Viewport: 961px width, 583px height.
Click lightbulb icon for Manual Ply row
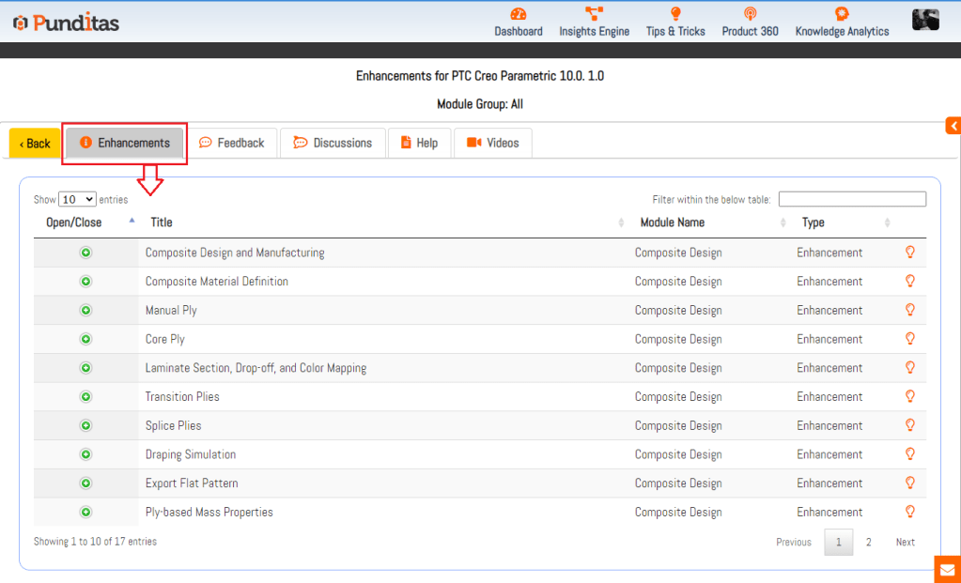click(909, 310)
